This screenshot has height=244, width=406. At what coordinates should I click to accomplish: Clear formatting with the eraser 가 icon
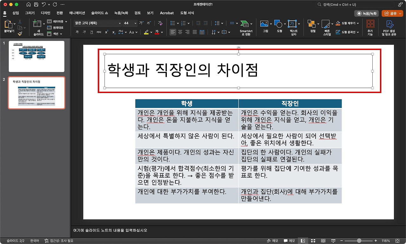point(160,23)
